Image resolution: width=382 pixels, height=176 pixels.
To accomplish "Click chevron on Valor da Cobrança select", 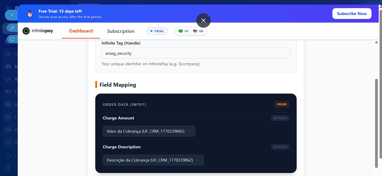I will (x=189, y=131).
